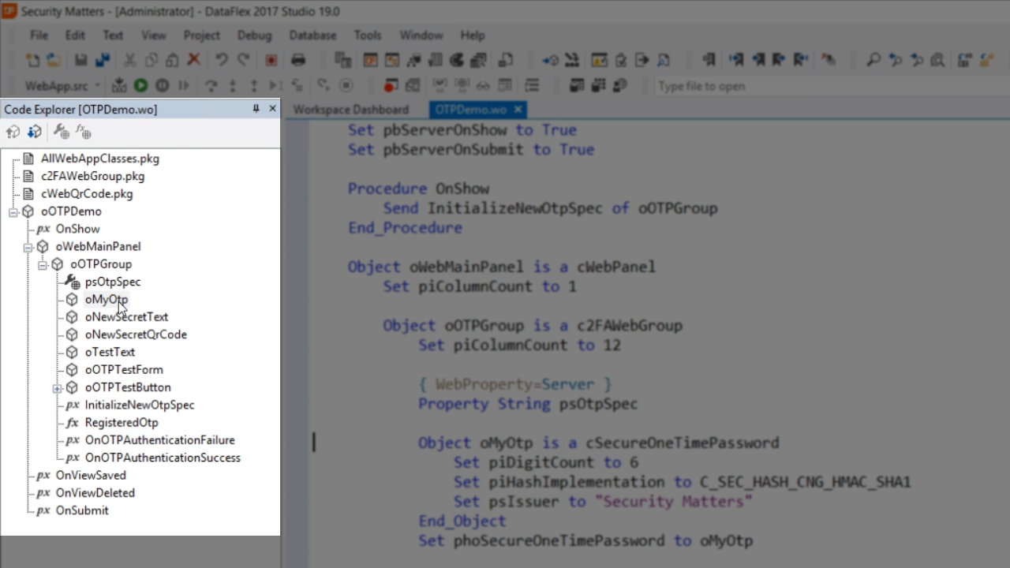This screenshot has width=1010, height=568.
Task: Pin the Code Explorer panel
Action: (x=256, y=109)
